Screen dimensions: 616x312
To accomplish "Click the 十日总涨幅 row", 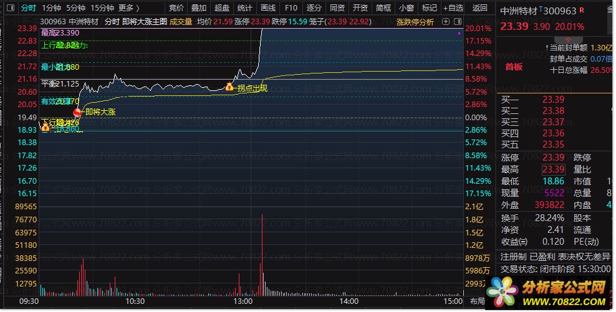I will click(x=580, y=70).
